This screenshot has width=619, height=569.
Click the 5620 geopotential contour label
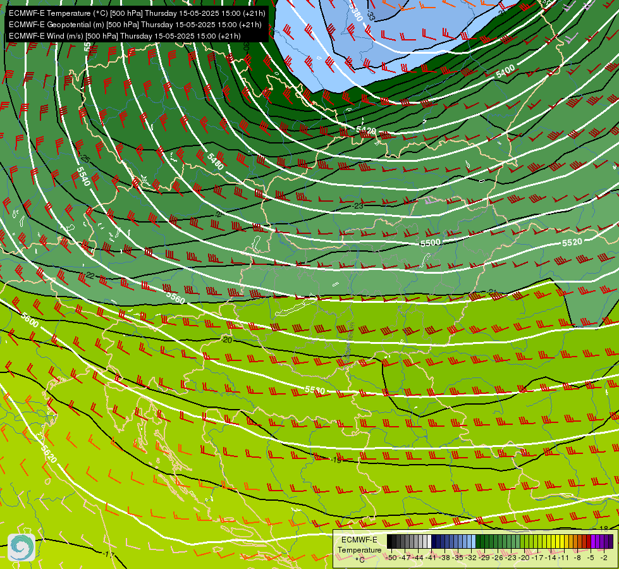[49, 454]
